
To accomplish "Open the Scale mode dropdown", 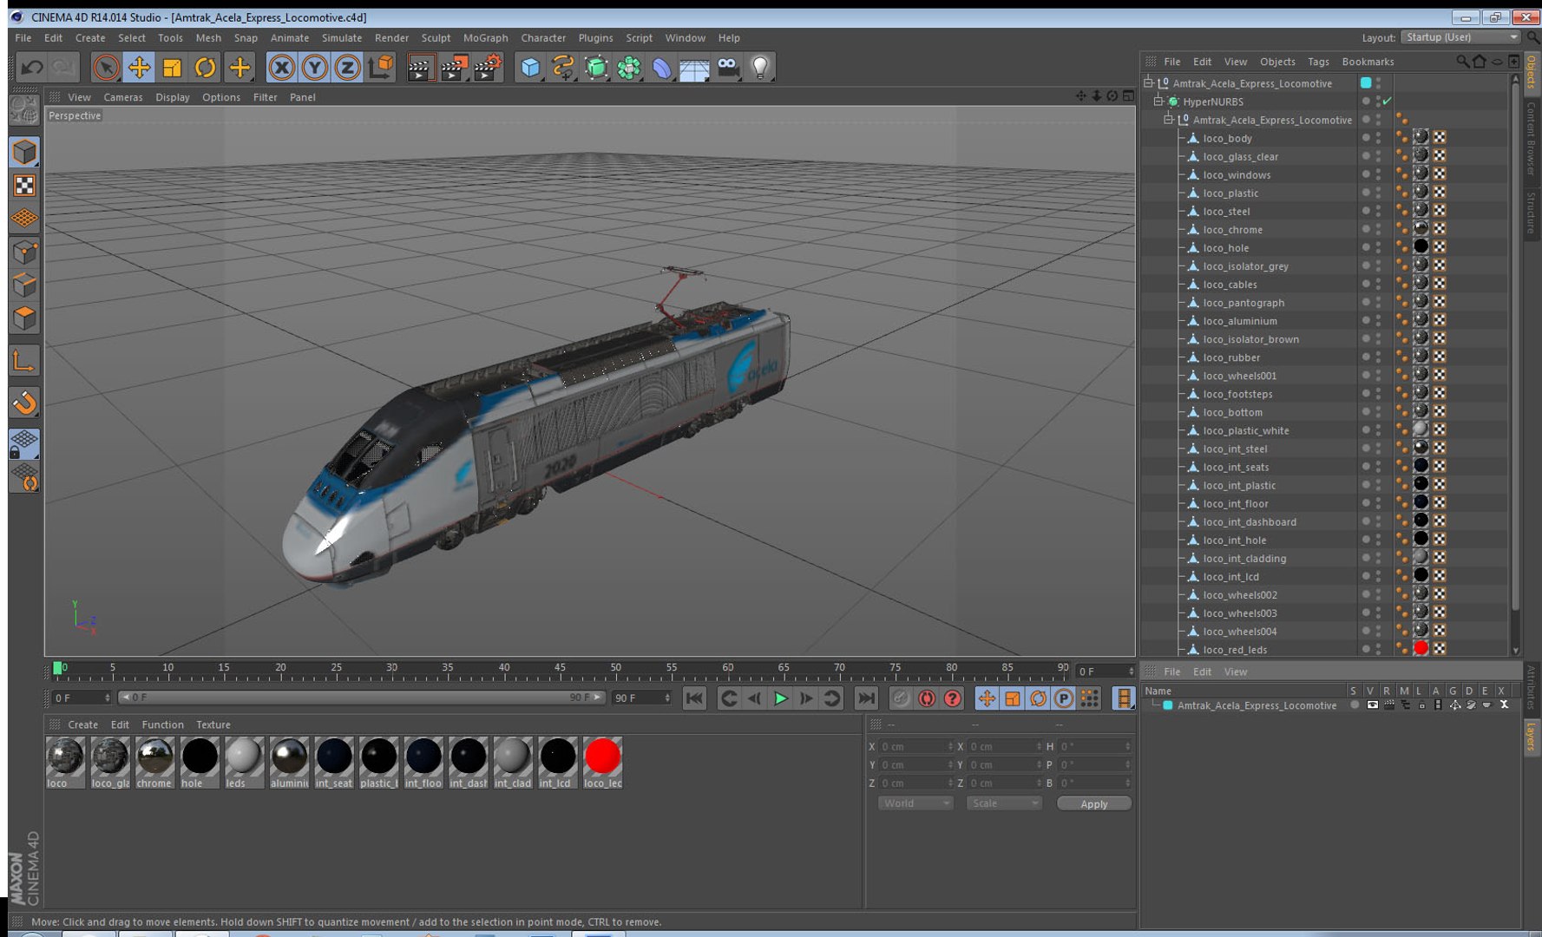I will [1003, 803].
